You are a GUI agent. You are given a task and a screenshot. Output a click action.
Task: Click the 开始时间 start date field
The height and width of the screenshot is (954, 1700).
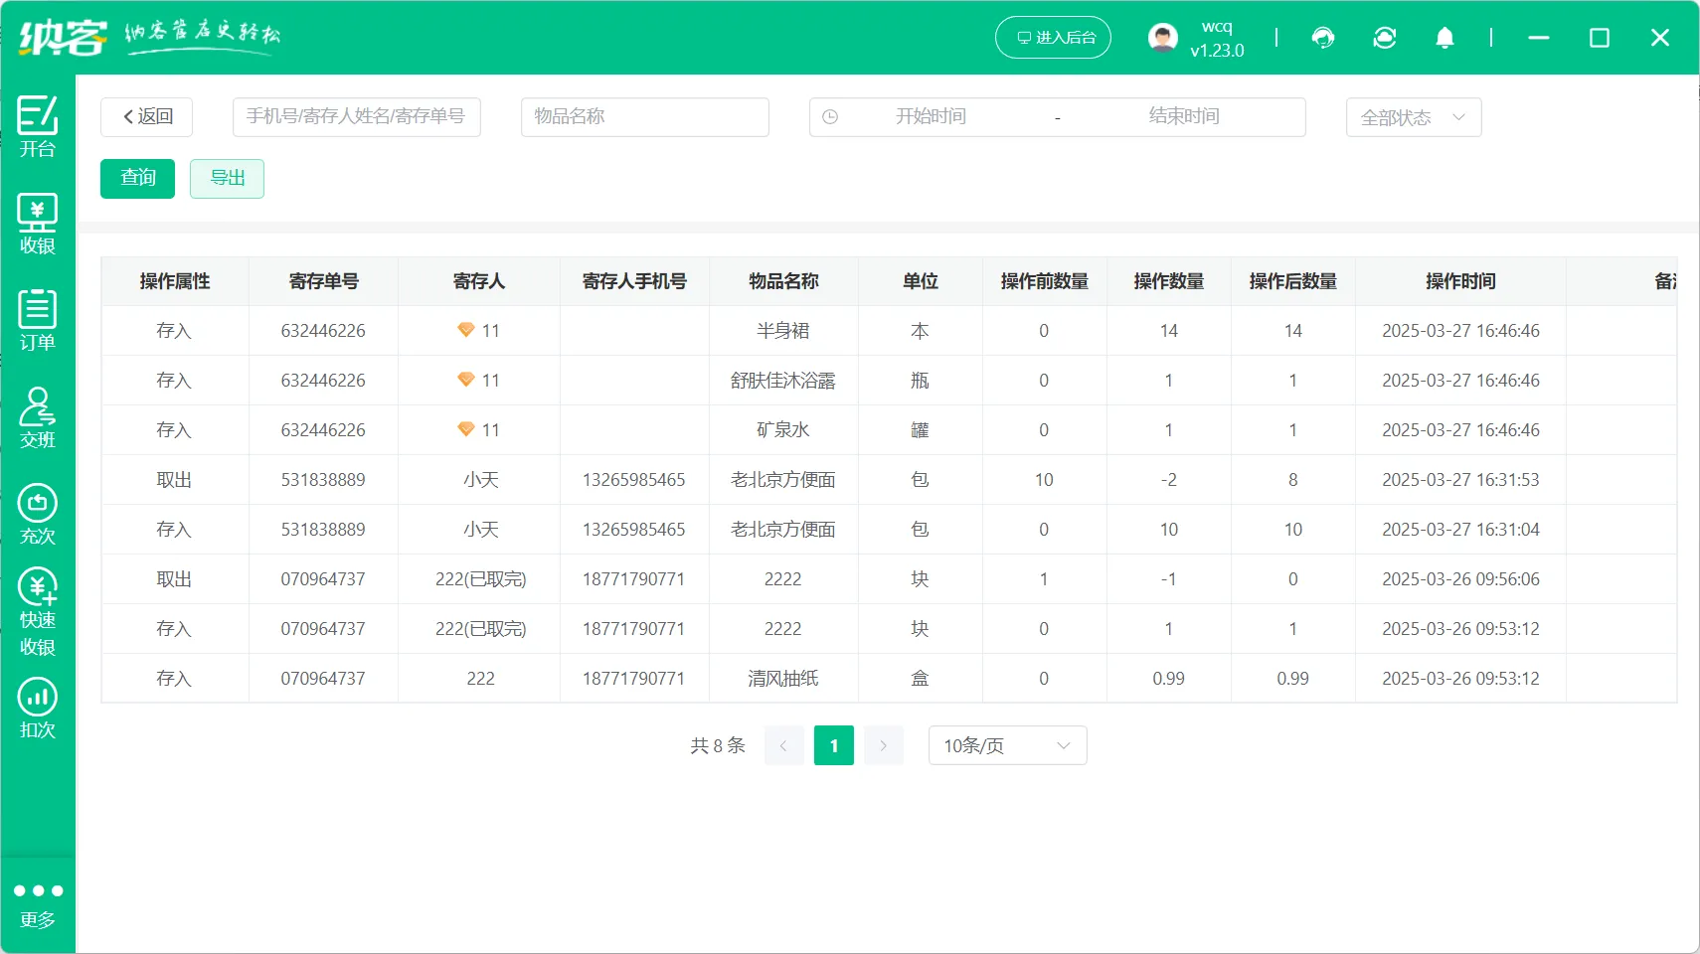930,117
